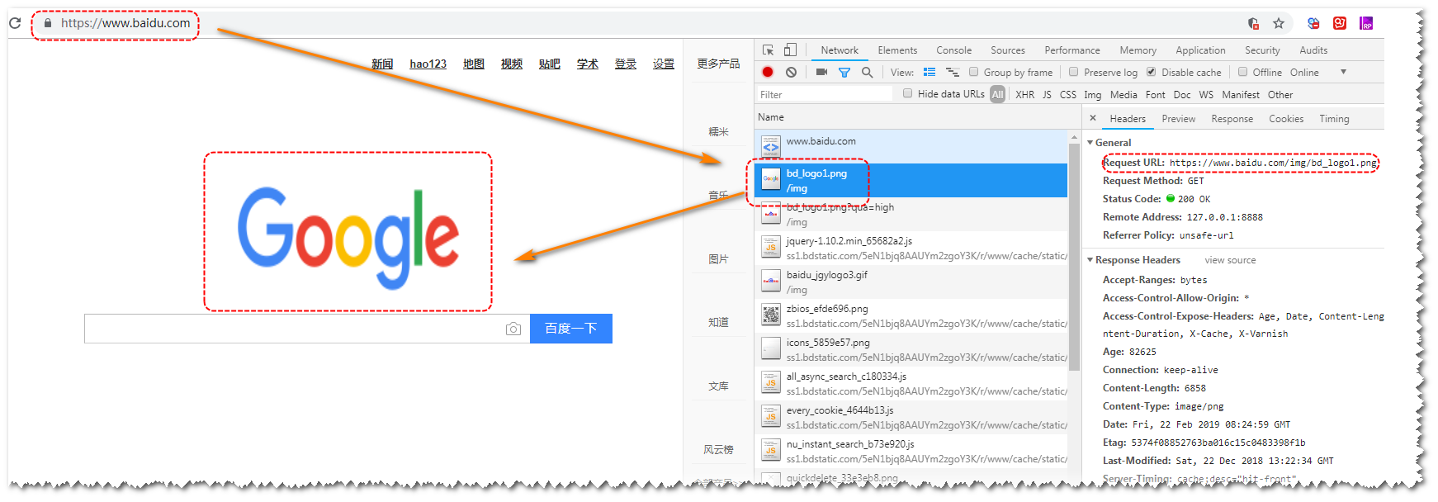Image resolution: width=1438 pixels, height=502 pixels.
Task: Show the waterfall overview view icon
Action: (953, 72)
